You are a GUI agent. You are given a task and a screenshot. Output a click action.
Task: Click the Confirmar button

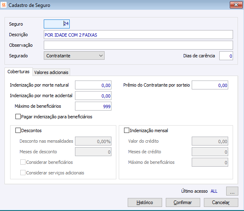point(183,202)
